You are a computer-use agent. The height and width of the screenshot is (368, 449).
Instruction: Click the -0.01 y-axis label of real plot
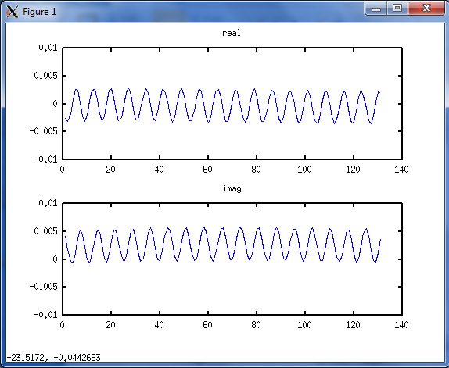click(46, 159)
